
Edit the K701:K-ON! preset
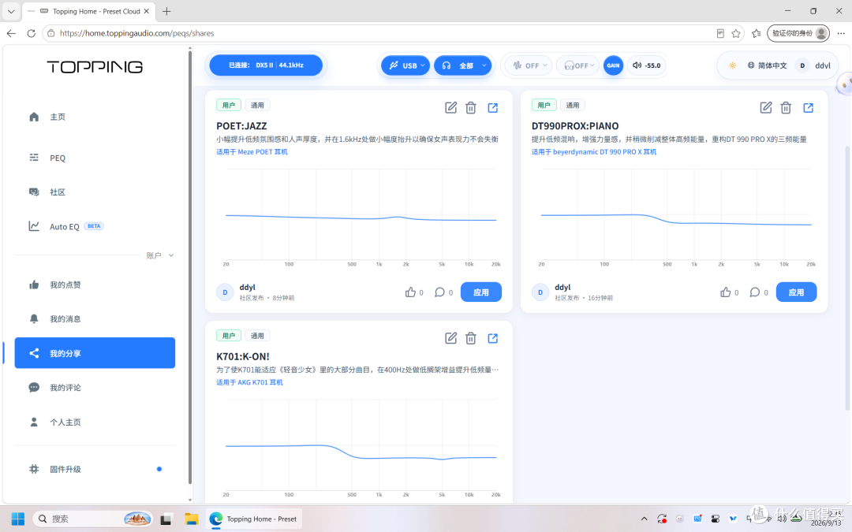(450, 338)
